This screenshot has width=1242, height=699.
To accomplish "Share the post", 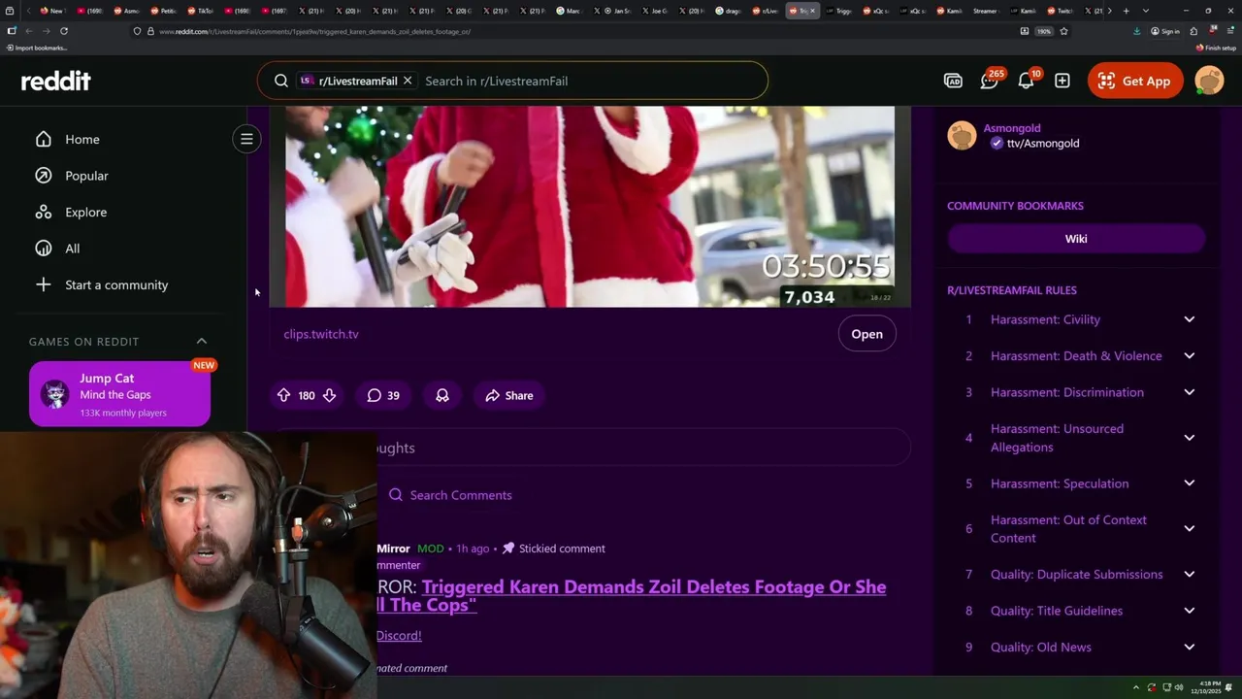I will click(509, 395).
